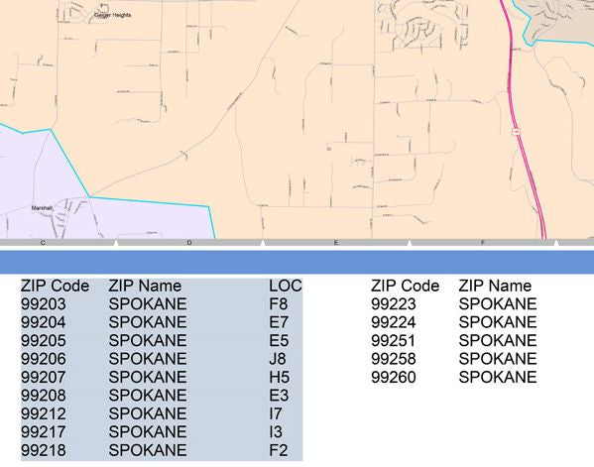Select ZIP code 99217
The width and height of the screenshot is (594, 467).
(44, 431)
